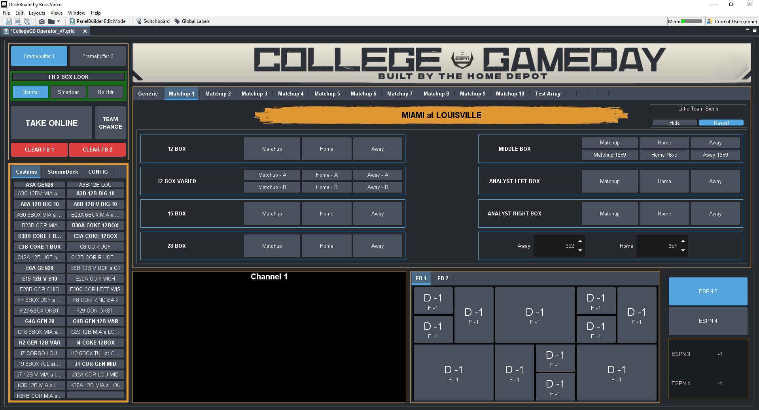The image size is (759, 410).
Task: Decrease the Home value with the down arrow
Action: (x=683, y=250)
